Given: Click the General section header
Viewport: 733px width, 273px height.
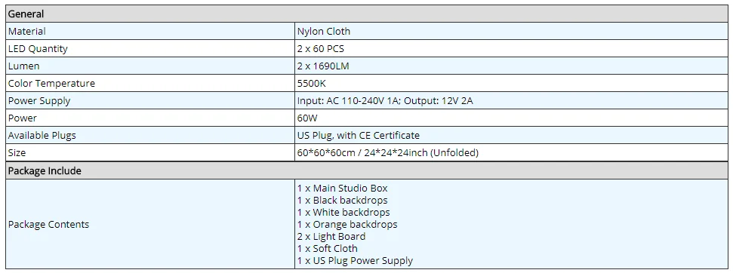Looking at the screenshot, I should [367, 14].
